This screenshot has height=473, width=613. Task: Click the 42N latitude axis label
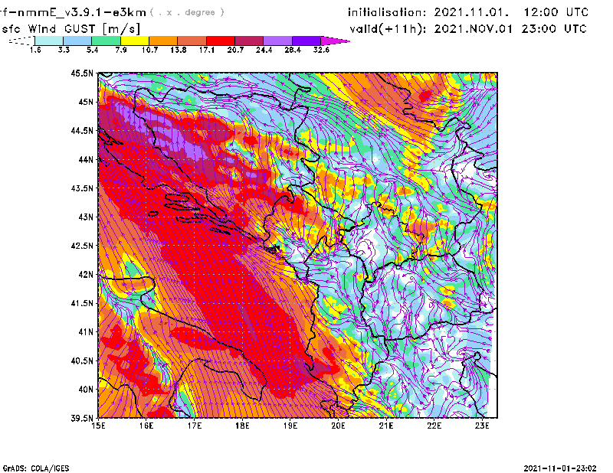(x=85, y=274)
